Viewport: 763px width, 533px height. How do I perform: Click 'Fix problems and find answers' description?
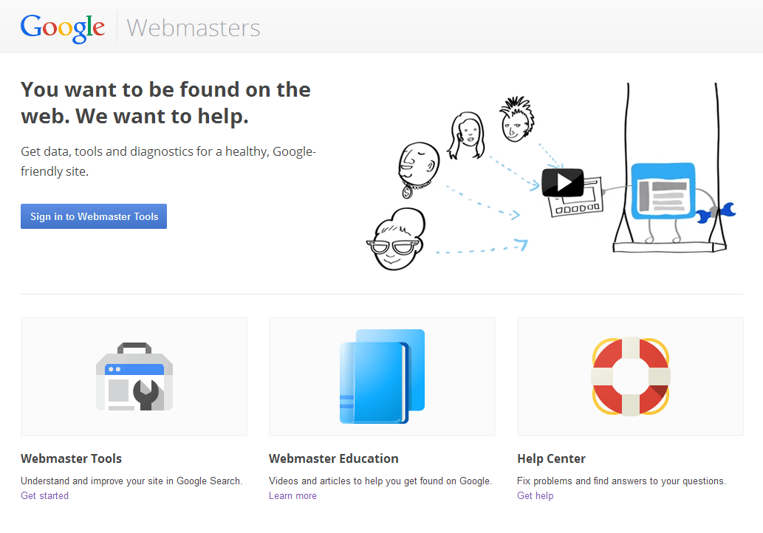click(x=621, y=481)
